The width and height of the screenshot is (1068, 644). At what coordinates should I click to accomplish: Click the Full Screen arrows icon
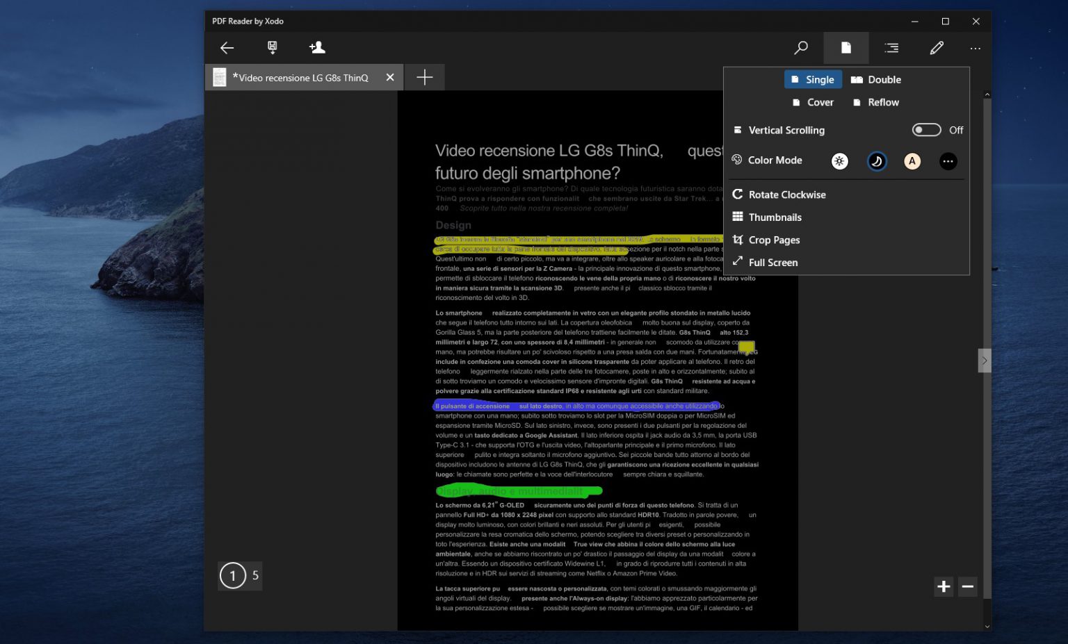click(737, 262)
